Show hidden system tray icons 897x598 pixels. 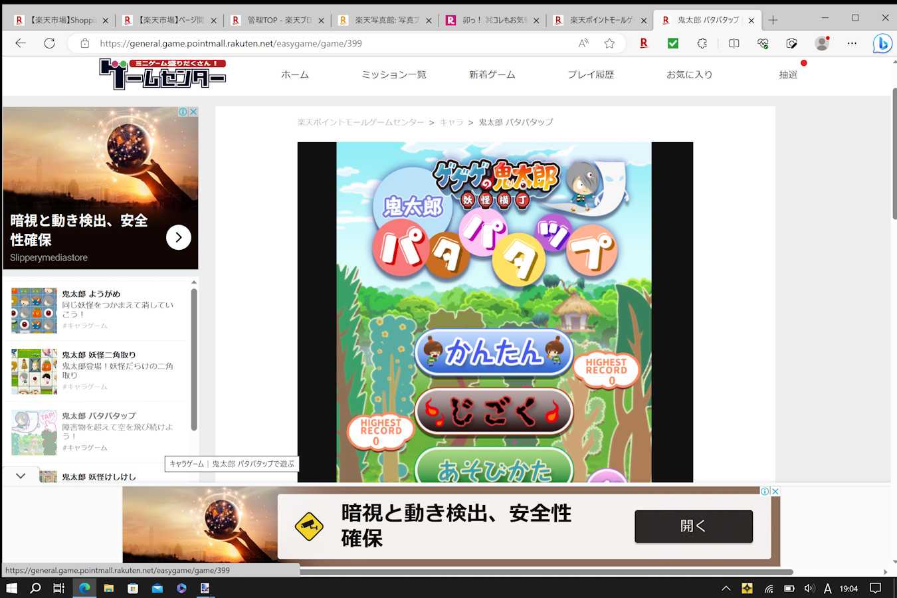(726, 588)
